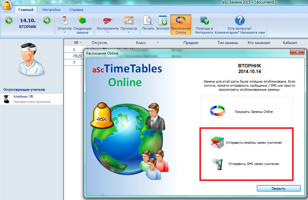Go to next day with green right arrow
The height and width of the screenshot is (200, 308).
tap(47, 20)
